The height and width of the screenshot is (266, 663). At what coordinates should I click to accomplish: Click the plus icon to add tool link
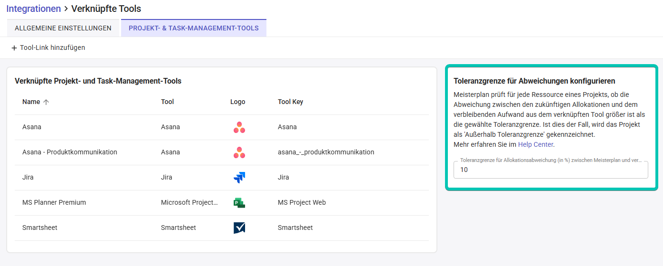[14, 48]
